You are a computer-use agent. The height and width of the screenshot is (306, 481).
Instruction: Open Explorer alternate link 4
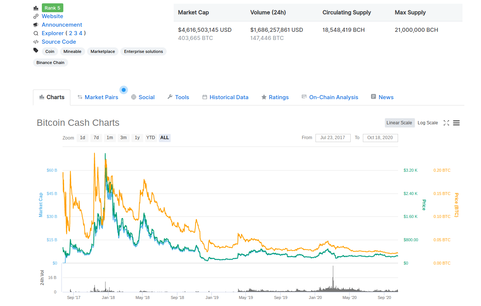pos(81,33)
